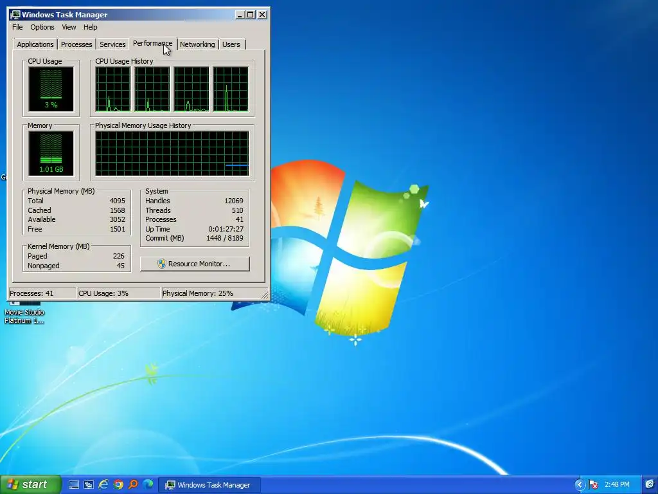Click the CPU Usage 3 % meter
Image resolution: width=658 pixels, height=494 pixels.
(x=51, y=89)
